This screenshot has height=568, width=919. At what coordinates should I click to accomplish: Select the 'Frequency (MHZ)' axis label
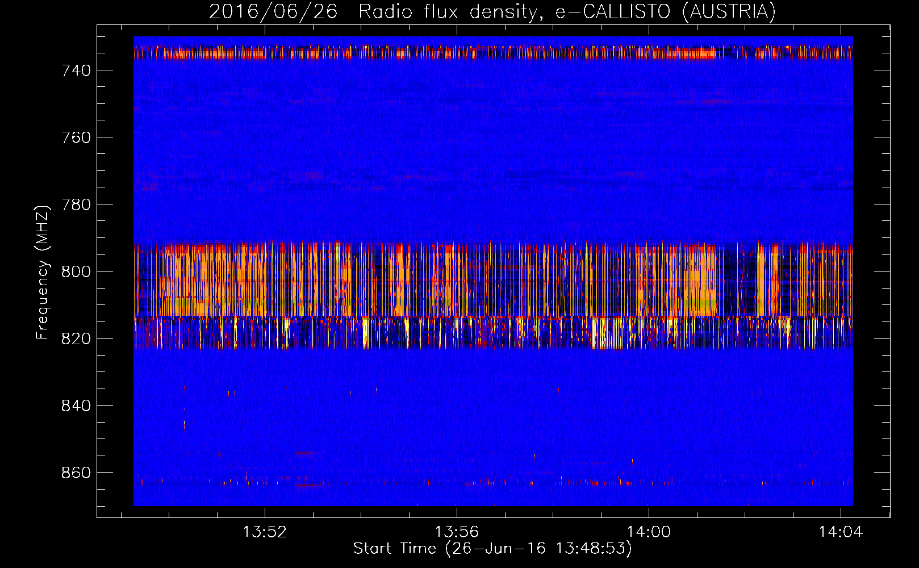(43, 272)
